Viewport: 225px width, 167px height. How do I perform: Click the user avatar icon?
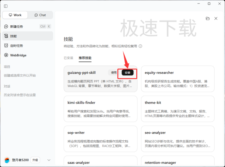click(x=7, y=160)
